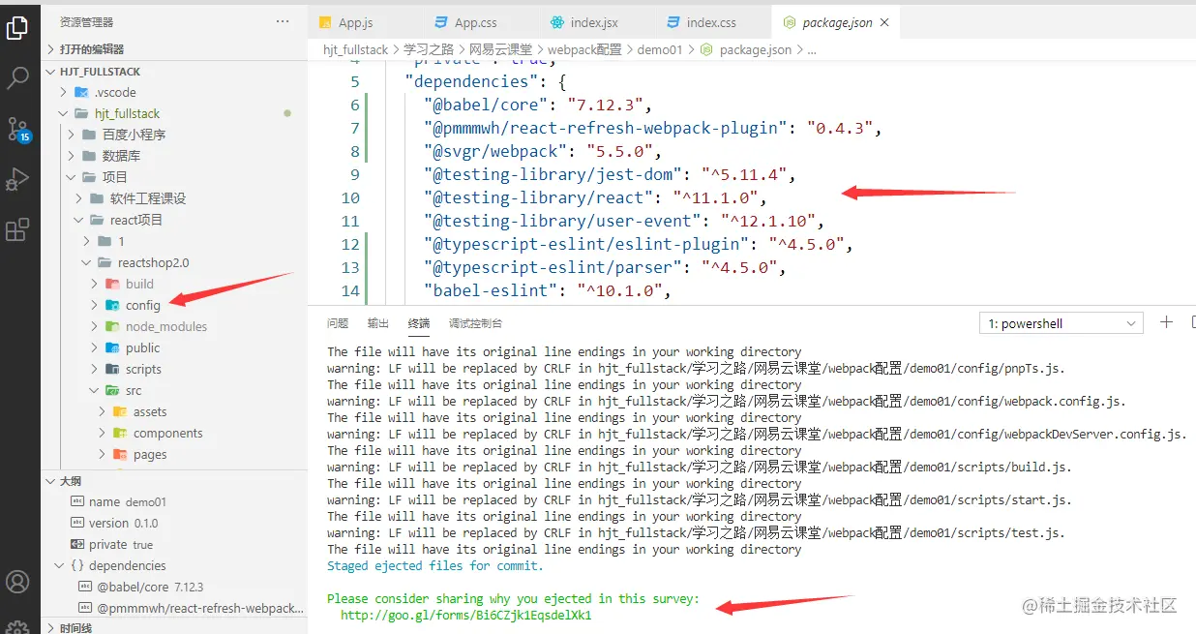Viewport: 1196px width, 634px height.
Task: Collapse the hjt_fullstack folder
Action: [175, 113]
